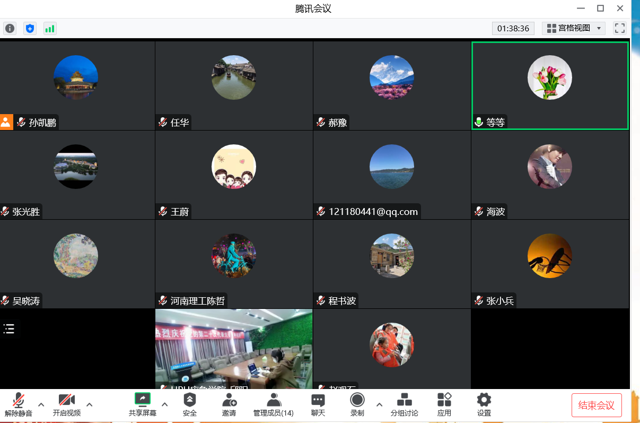Expand video options arrow beside 开启视频

[89, 404]
